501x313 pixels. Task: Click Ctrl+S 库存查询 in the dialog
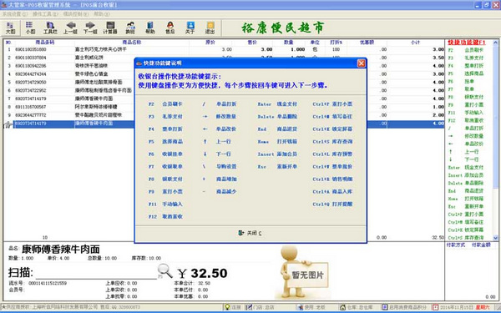332,142
